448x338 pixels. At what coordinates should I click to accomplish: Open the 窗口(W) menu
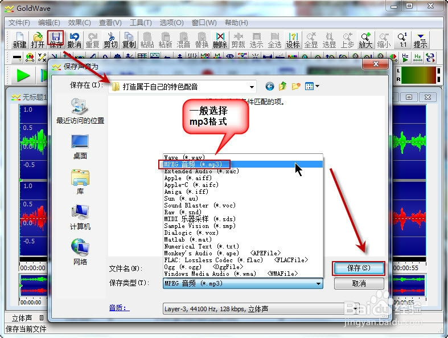[x=204, y=23]
